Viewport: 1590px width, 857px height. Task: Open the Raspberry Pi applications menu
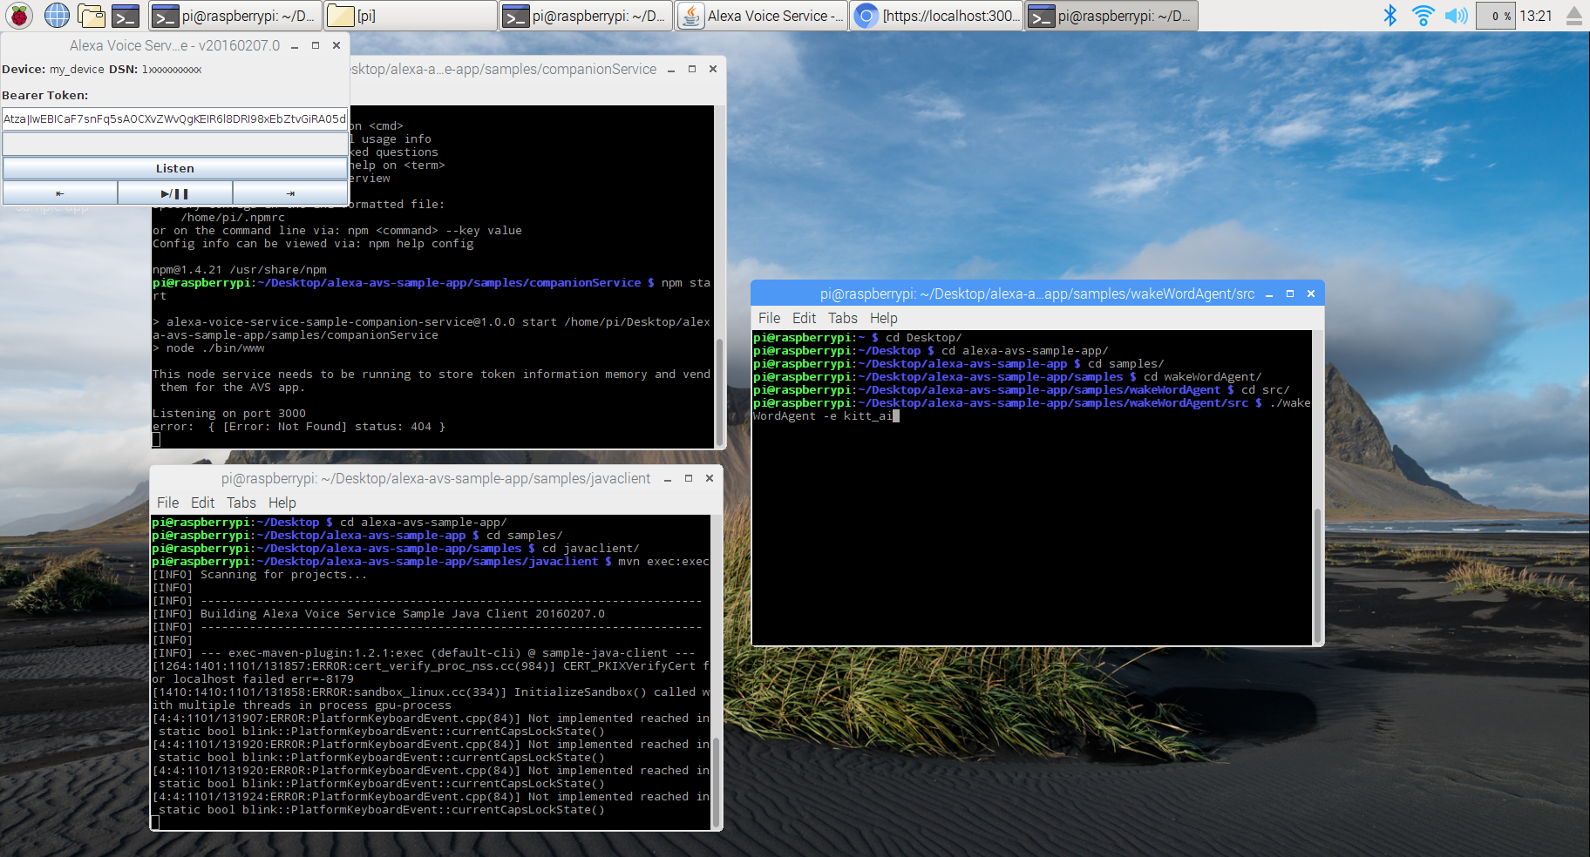click(17, 15)
